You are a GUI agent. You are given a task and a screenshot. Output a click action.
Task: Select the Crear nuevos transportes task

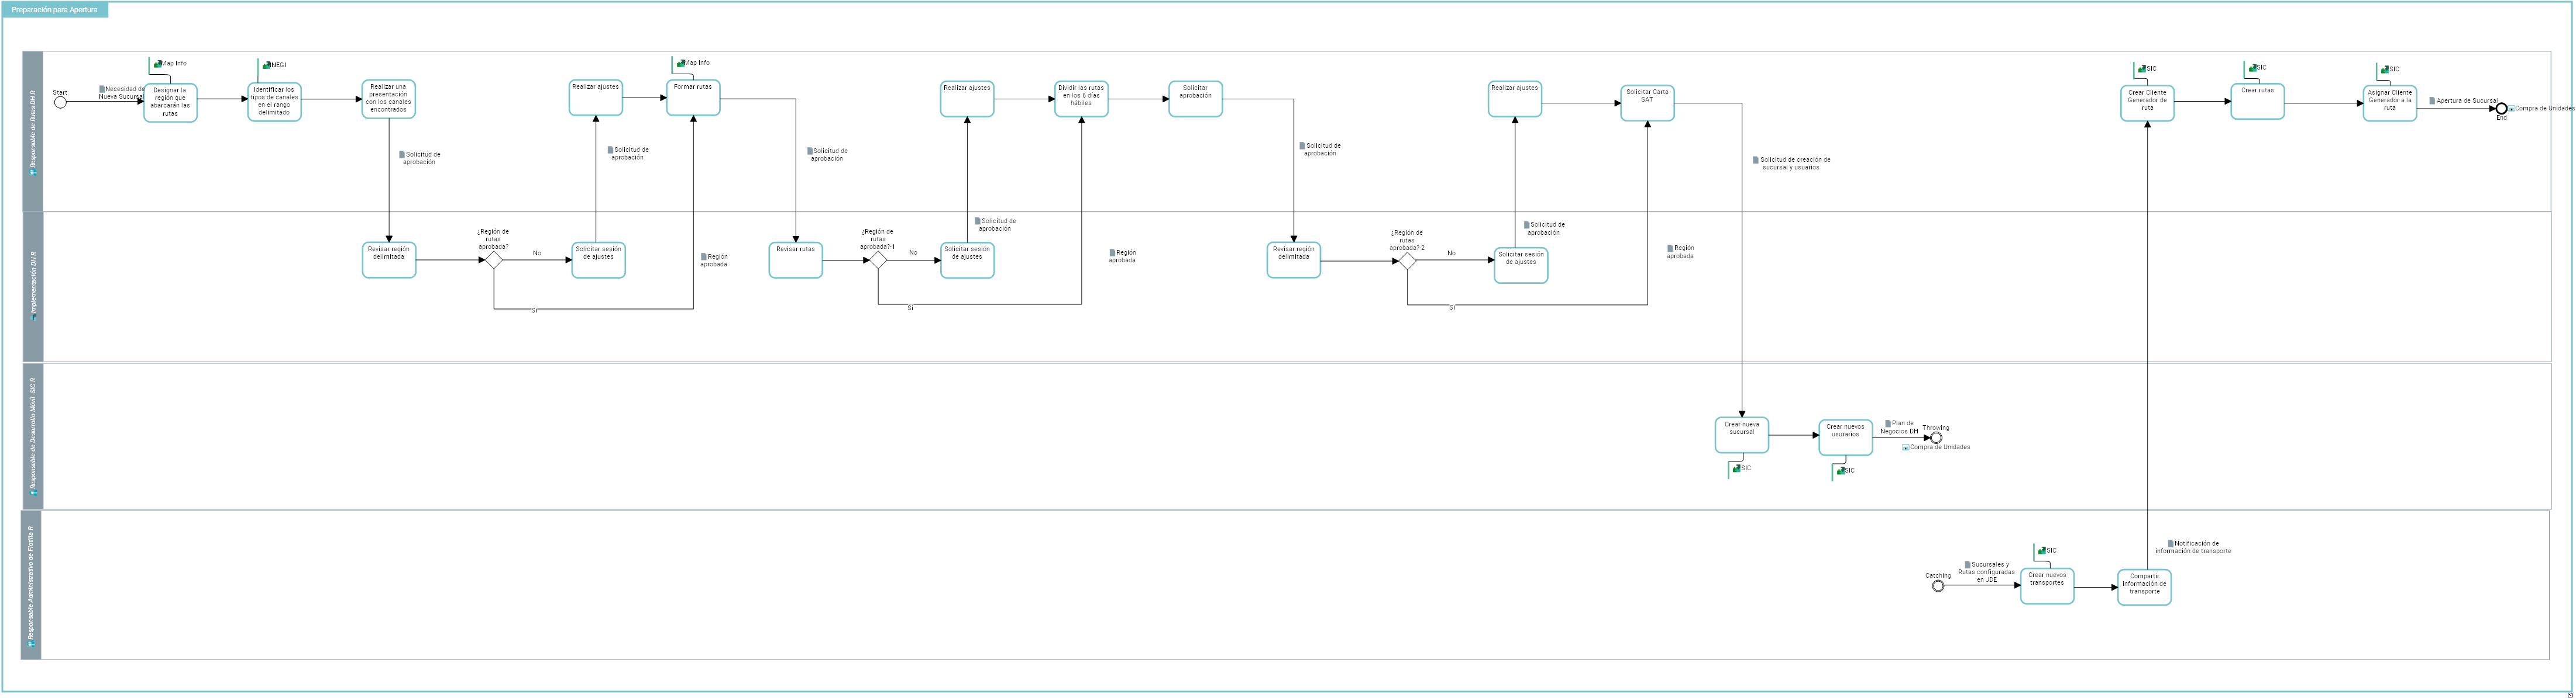point(2047,586)
